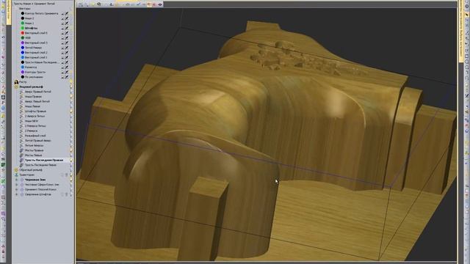
Task: Toggle visibility bulb of Мосты Правая layer
Action: pyautogui.click(x=71, y=150)
